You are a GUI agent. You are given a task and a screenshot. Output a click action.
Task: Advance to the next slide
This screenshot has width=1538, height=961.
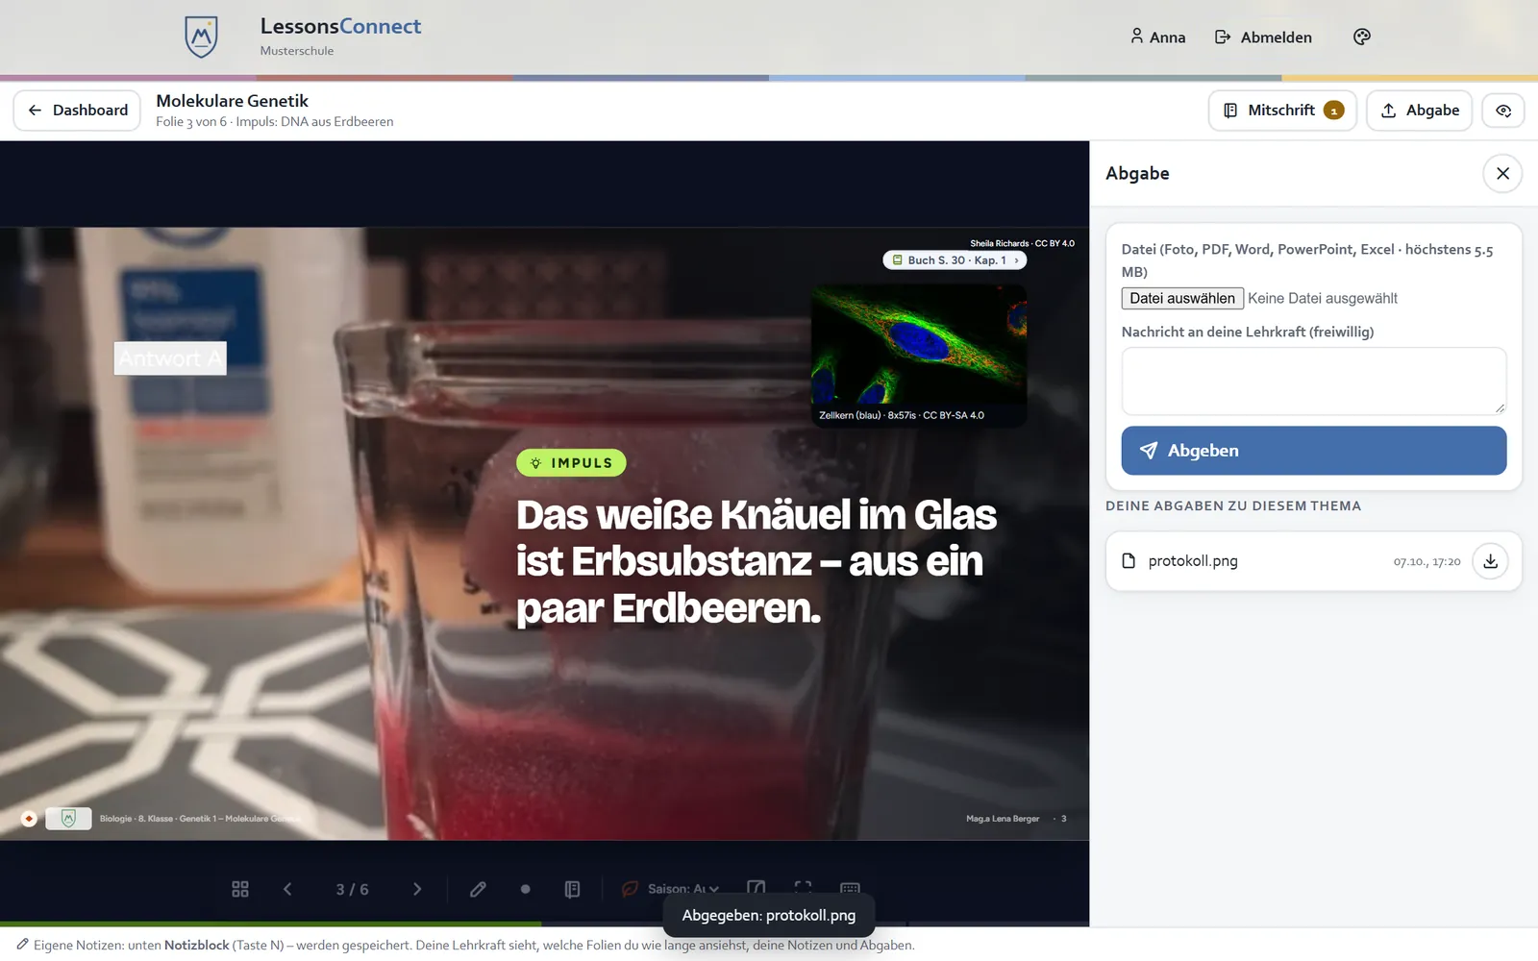(417, 889)
